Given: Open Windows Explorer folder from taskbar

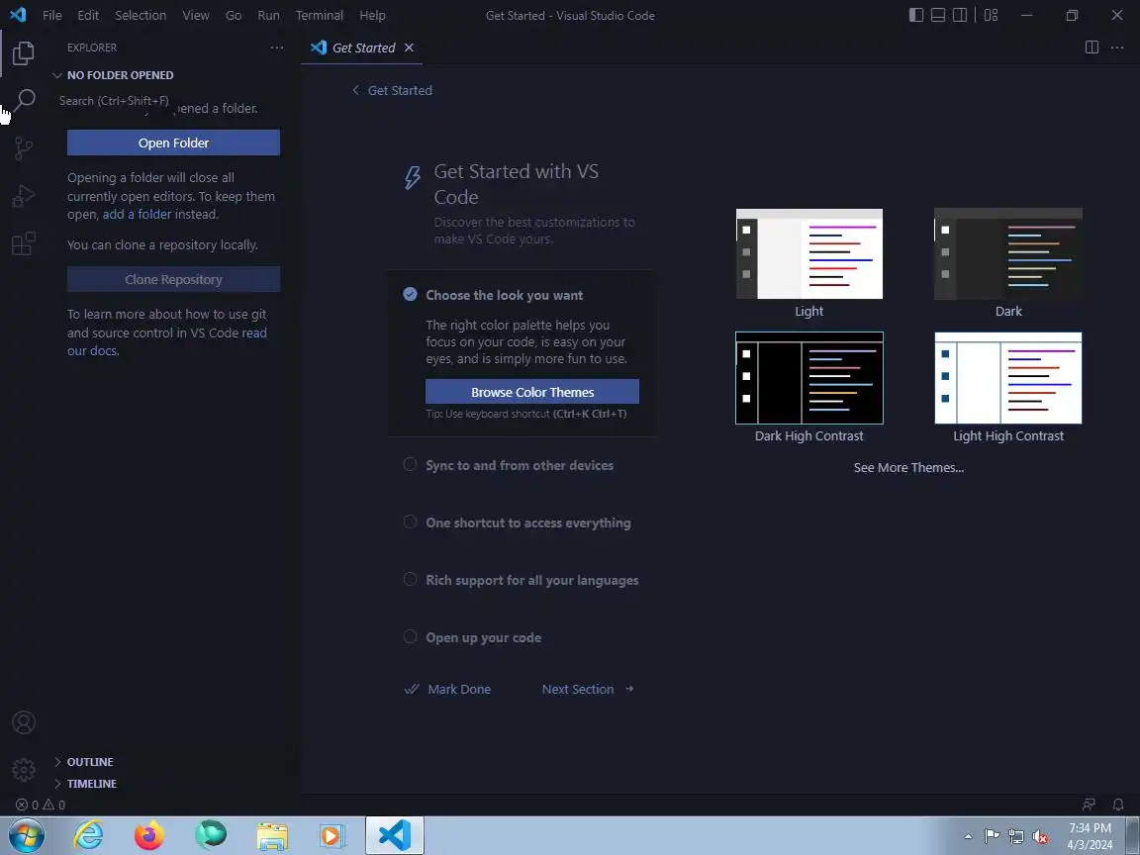Looking at the screenshot, I should click(272, 836).
